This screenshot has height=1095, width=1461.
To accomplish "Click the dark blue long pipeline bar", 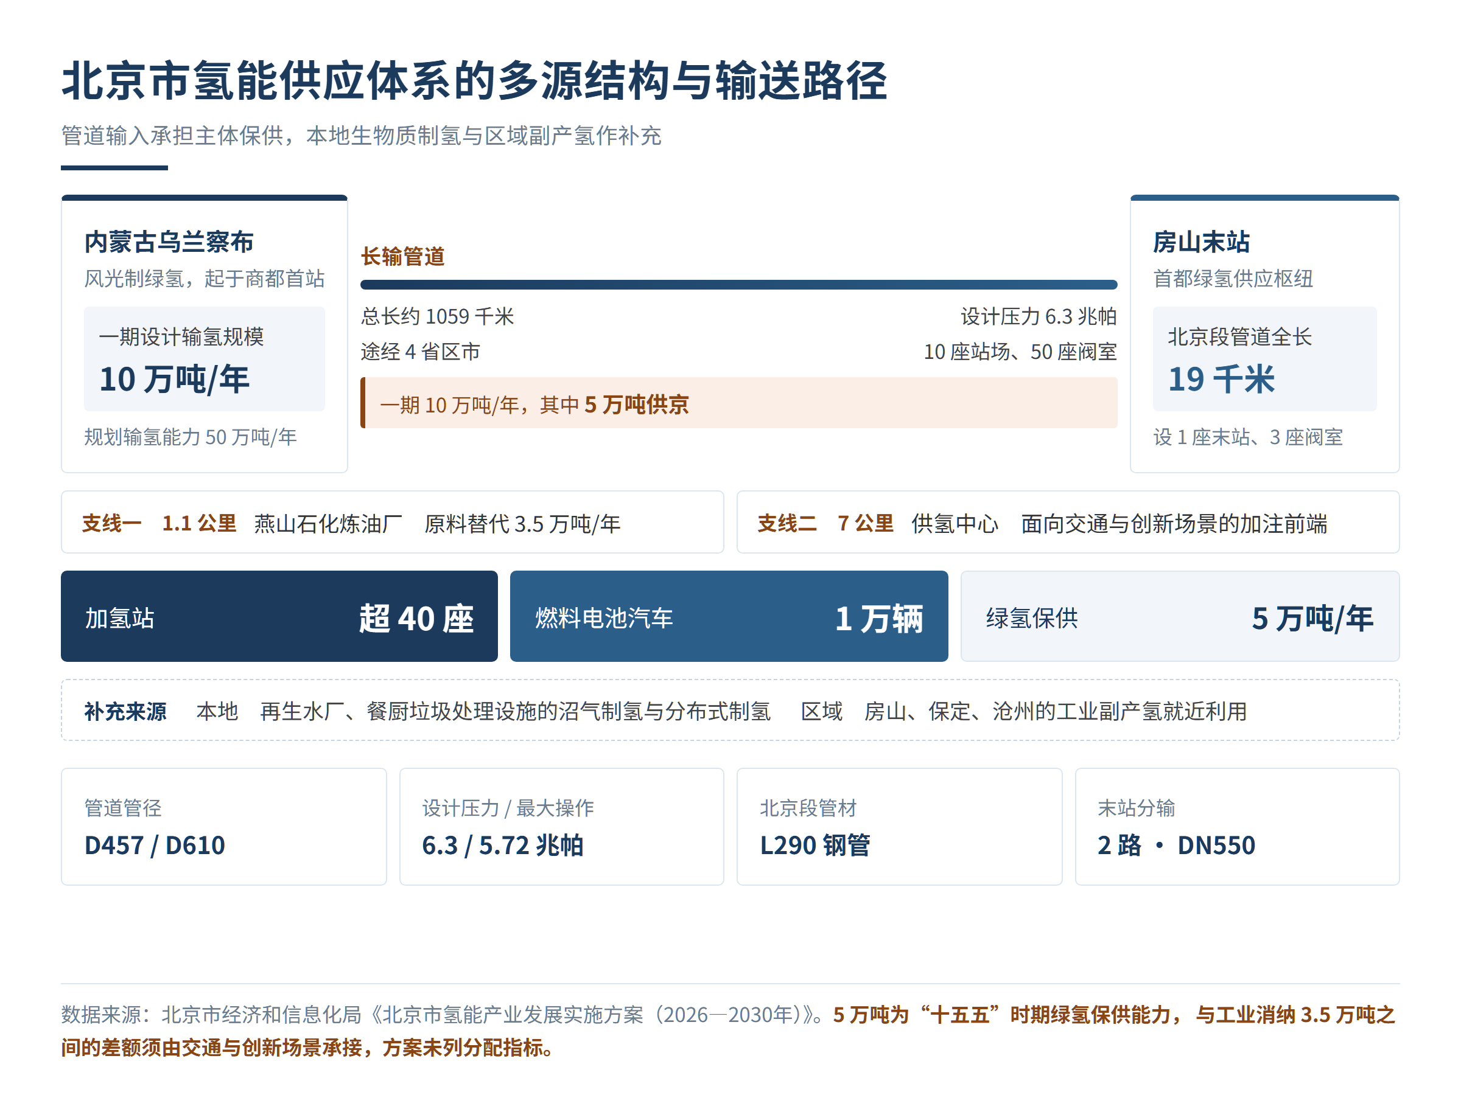I will 738,285.
